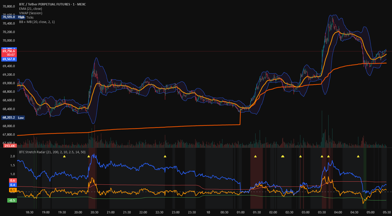
Task: Click the orange 0.1 indicator value label
Action: 13,190
